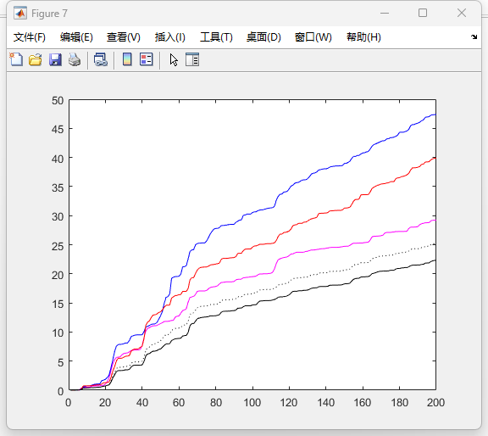Open the 桌面(D) menu

click(263, 37)
